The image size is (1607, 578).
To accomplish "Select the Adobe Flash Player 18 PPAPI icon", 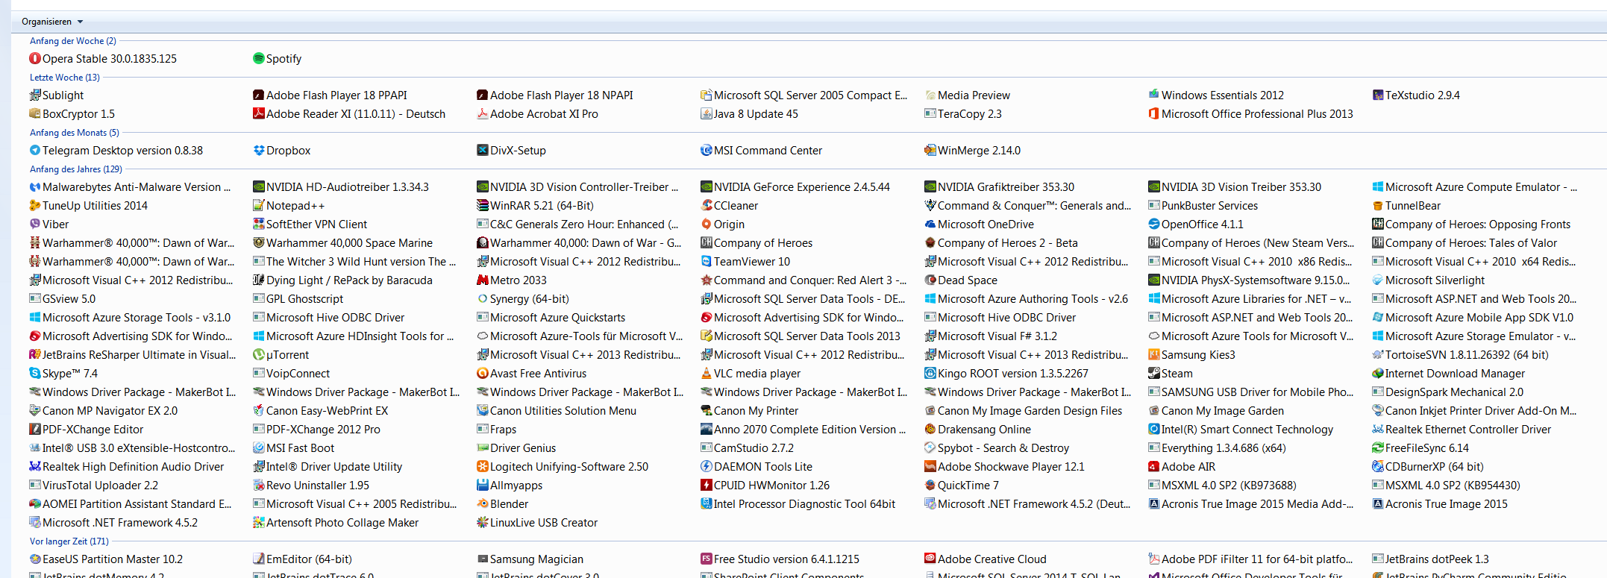I will pos(259,95).
